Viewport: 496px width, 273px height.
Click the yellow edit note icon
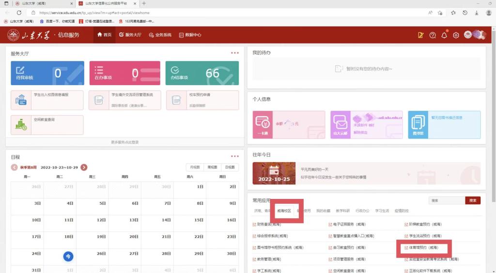click(420, 35)
